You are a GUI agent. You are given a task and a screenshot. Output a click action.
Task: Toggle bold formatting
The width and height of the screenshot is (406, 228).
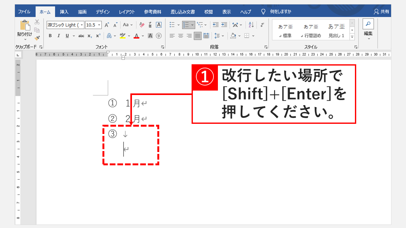[50, 36]
